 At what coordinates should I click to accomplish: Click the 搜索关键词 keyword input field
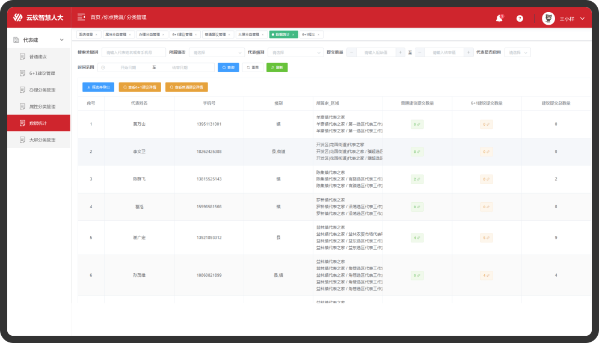134,52
